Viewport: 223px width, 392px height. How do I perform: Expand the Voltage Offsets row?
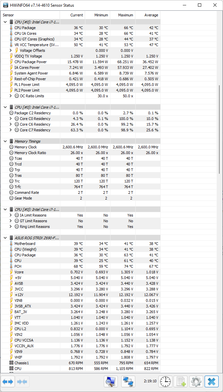tap(10, 50)
